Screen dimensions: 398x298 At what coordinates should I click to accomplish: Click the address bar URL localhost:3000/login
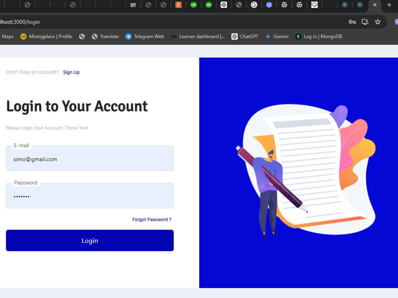click(x=20, y=22)
